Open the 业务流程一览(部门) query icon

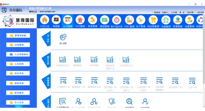tap(126, 81)
